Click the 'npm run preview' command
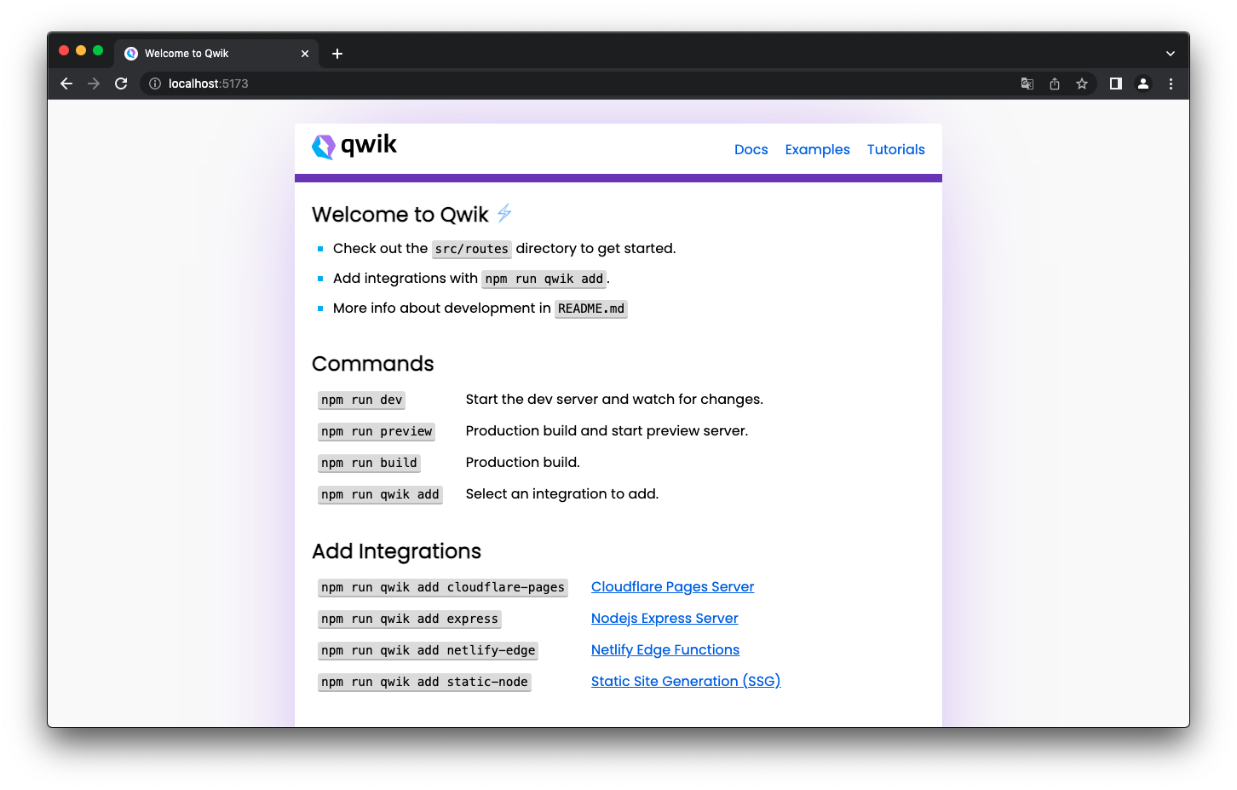This screenshot has height=790, width=1237. (x=377, y=431)
